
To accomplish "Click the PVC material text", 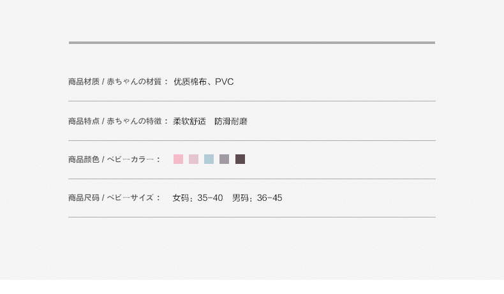I will [225, 82].
